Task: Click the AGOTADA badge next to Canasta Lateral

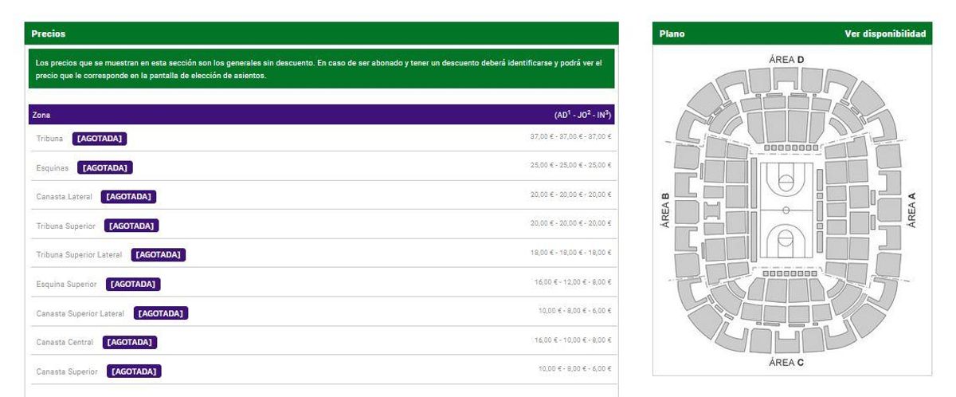Action: point(129,196)
